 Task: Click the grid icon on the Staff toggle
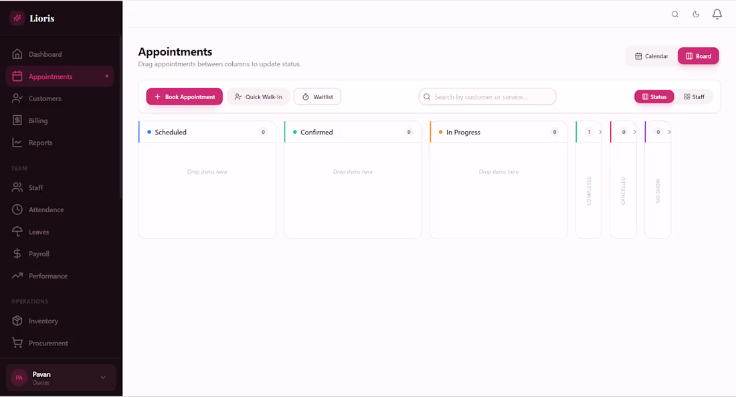(687, 97)
